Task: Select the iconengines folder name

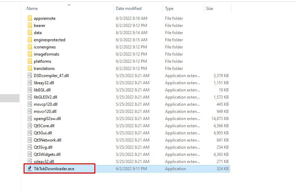Action: (x=45, y=47)
